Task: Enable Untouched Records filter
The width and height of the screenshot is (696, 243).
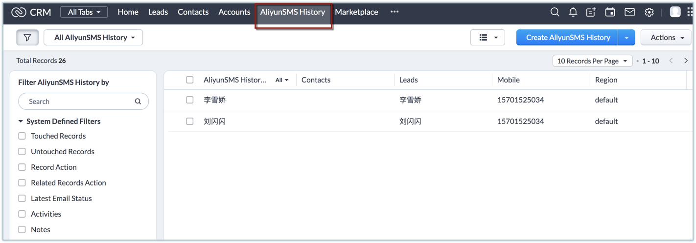Action: pyautogui.click(x=22, y=152)
